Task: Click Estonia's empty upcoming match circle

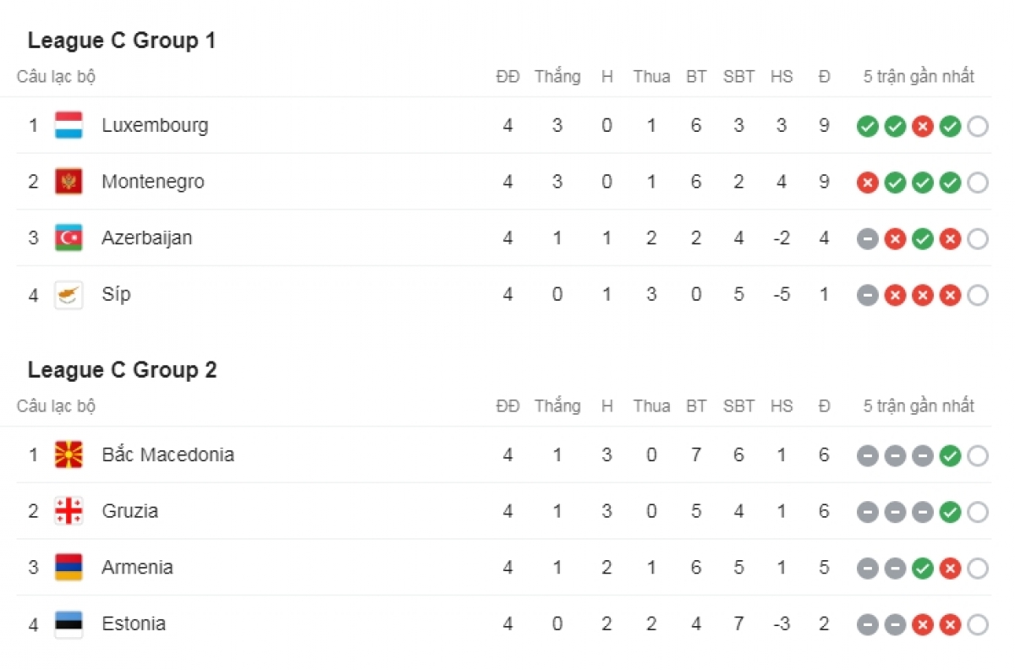Action: 977,625
